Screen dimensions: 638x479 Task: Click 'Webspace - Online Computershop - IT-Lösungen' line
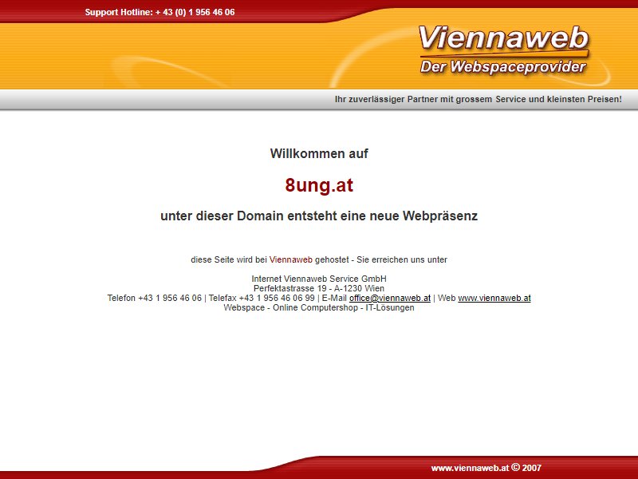click(x=319, y=308)
